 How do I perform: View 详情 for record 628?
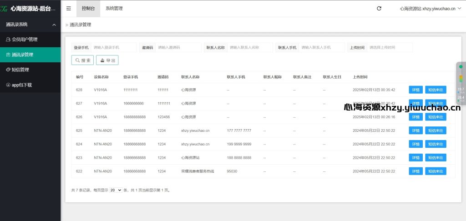tap(416, 90)
